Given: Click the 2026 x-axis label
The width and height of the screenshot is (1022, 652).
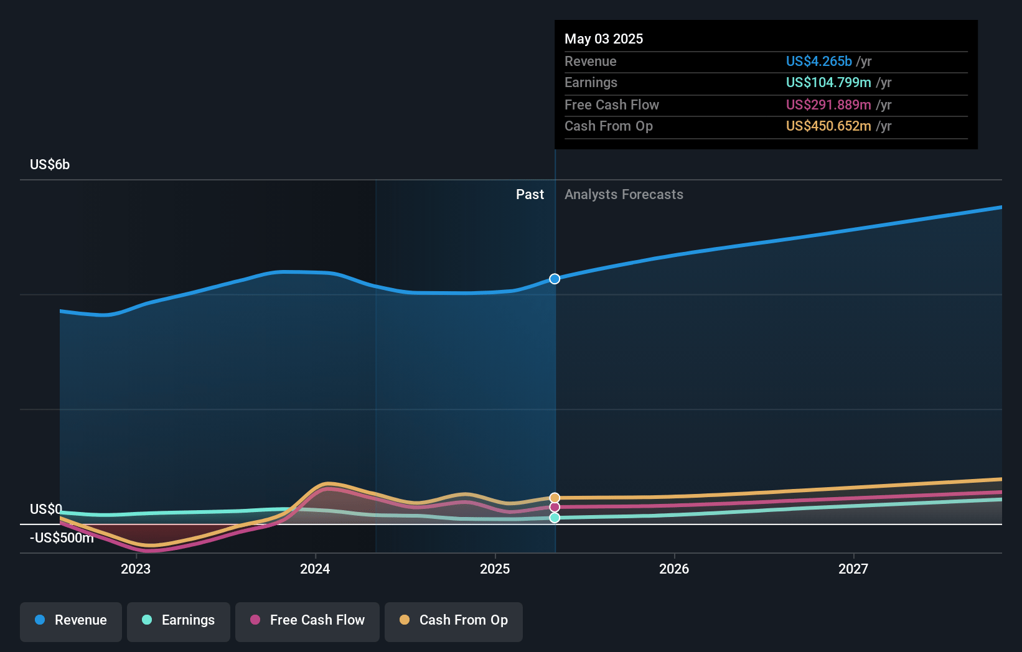Looking at the screenshot, I should [x=674, y=569].
